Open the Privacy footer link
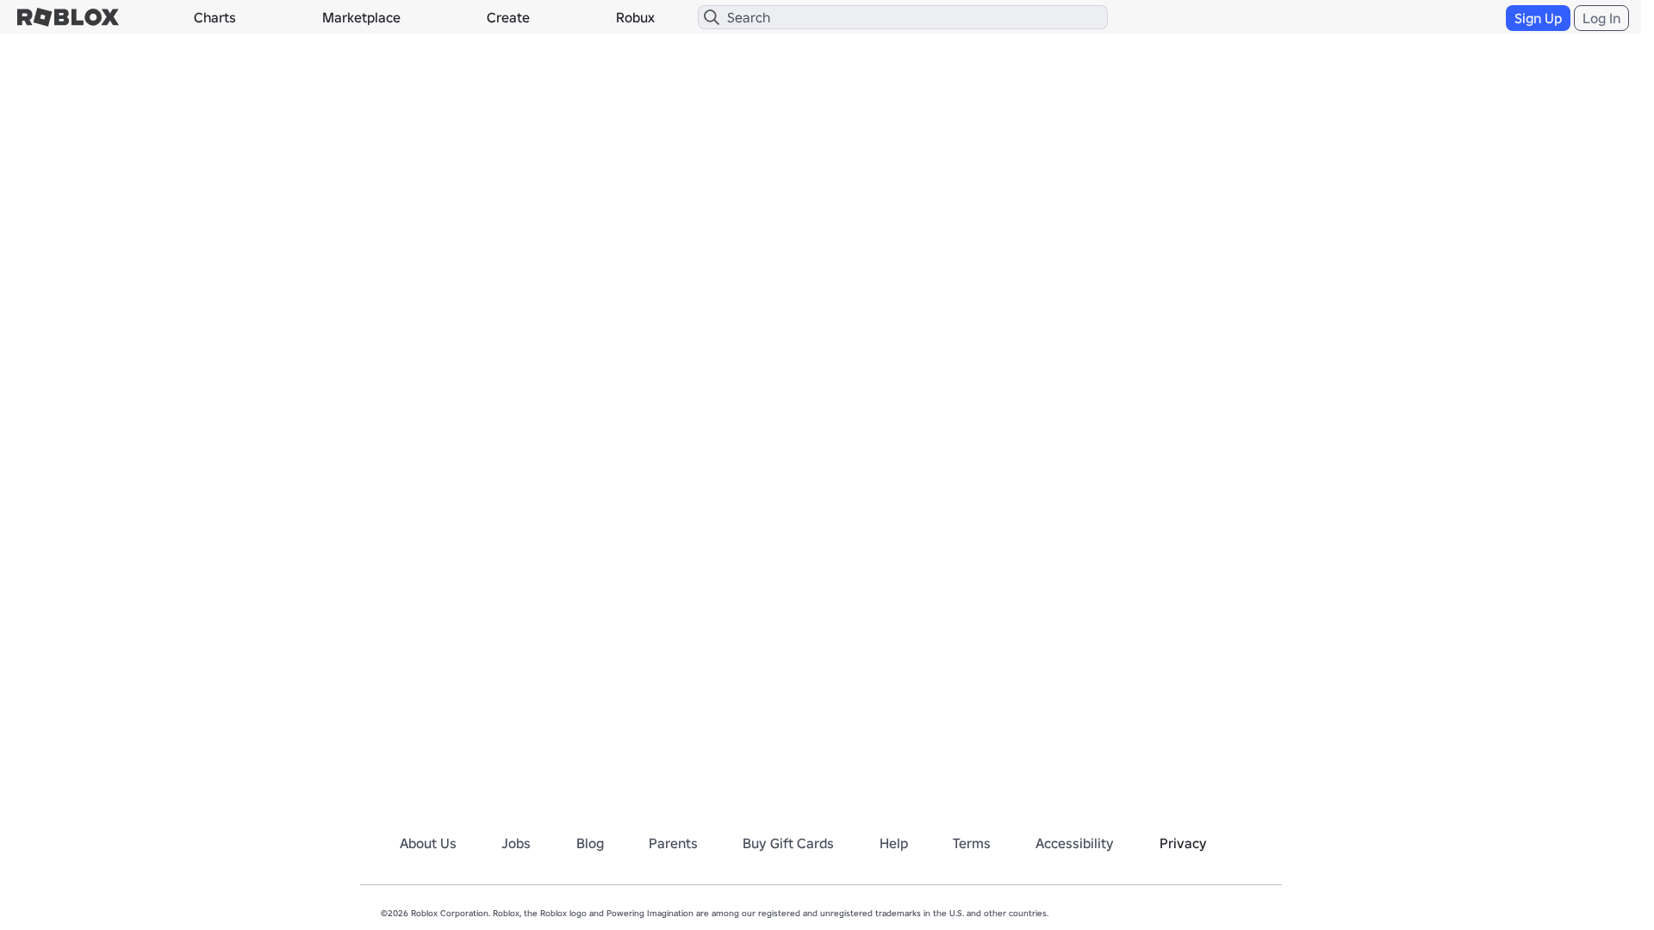The image size is (1654, 930). [x=1183, y=843]
